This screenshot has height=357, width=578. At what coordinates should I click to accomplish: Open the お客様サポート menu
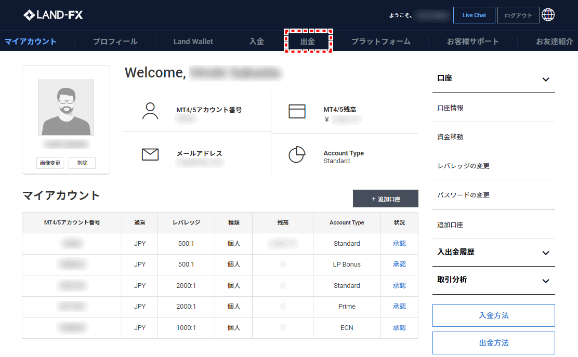[x=473, y=41]
